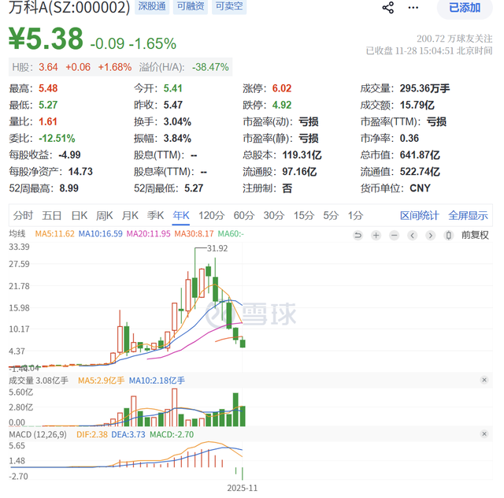This screenshot has width=504, height=498.
Task: Switch to 1分 chart tab
Action: pyautogui.click(x=355, y=215)
